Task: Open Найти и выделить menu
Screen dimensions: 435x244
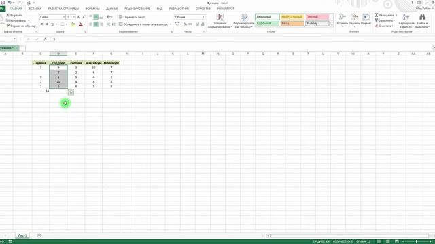Action: [x=422, y=21]
